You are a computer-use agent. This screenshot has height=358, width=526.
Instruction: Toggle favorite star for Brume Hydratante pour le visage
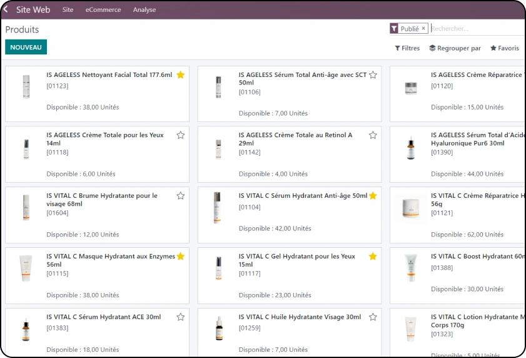click(181, 196)
